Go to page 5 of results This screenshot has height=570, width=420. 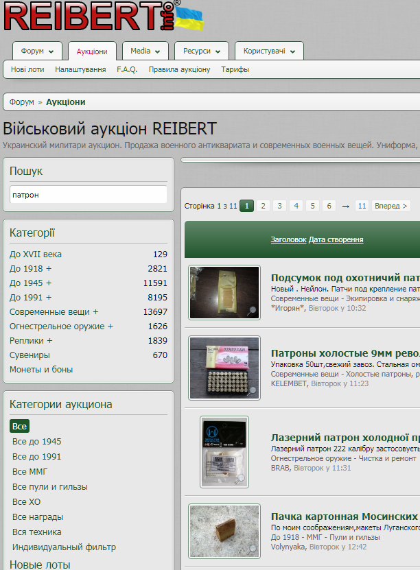312,206
